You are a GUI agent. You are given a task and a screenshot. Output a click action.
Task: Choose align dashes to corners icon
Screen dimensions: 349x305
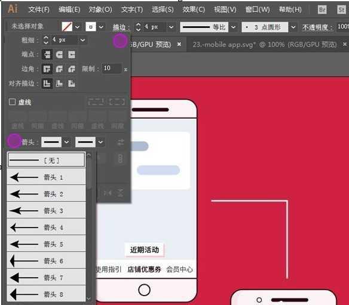click(x=117, y=101)
